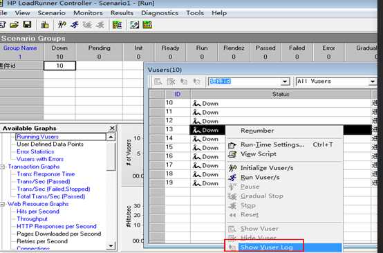Click the ID column header in Vusers dialog
The height and width of the screenshot is (253, 383).
tap(178, 94)
